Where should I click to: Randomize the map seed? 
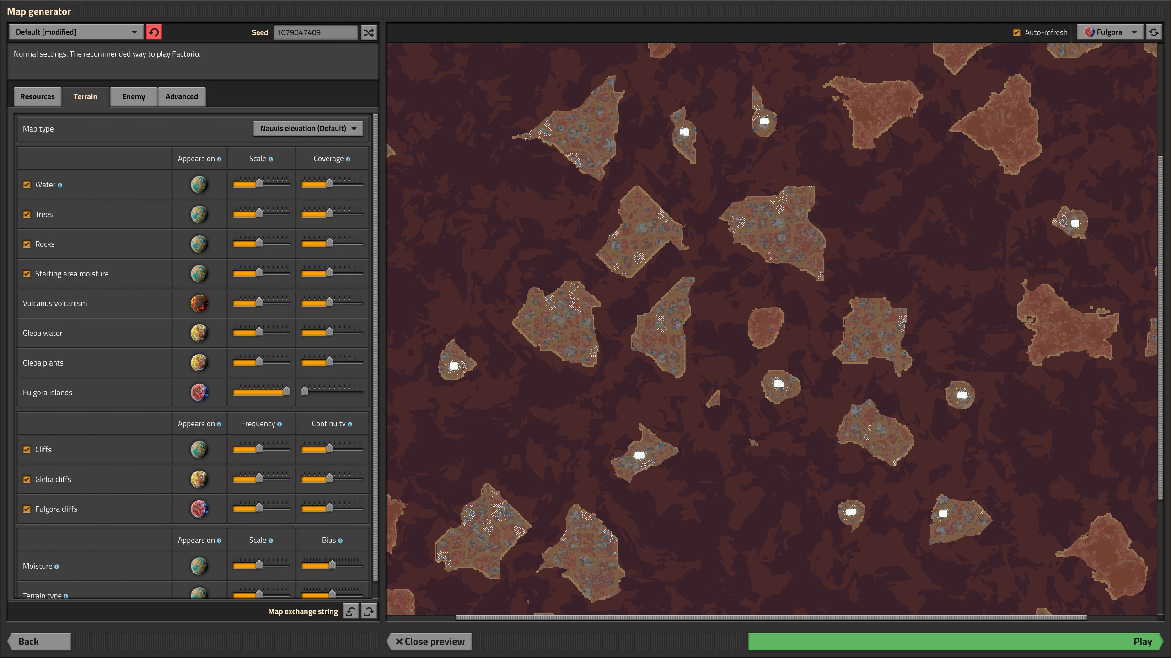coord(369,32)
